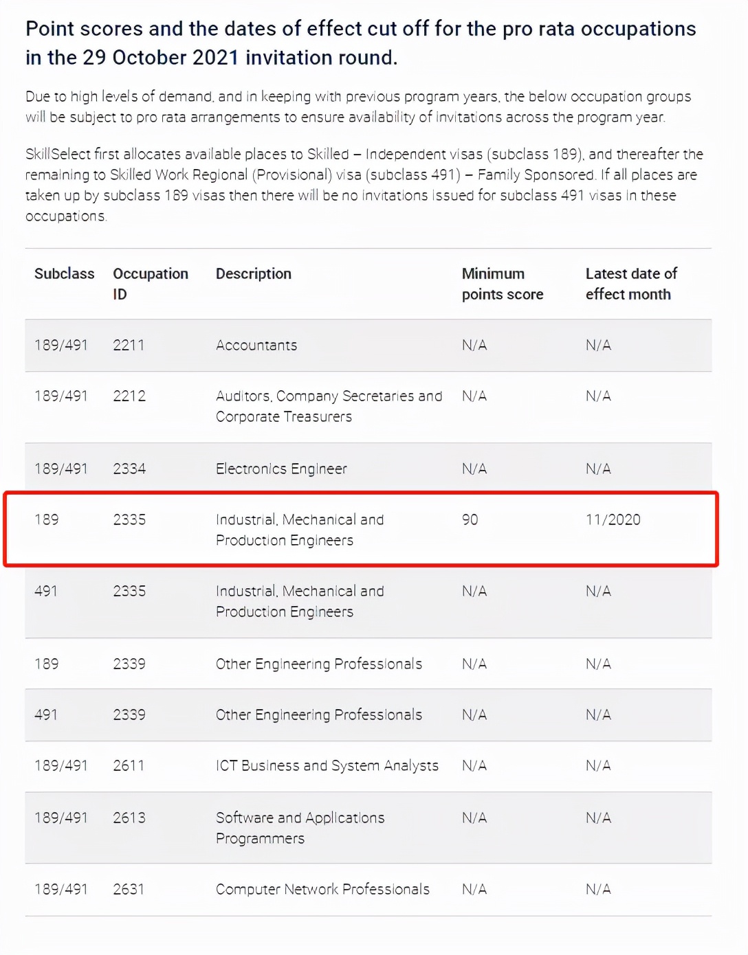The image size is (748, 955).
Task: Click Auditors, Company Secretaries and Corporate Treasurers
Action: [x=329, y=406]
